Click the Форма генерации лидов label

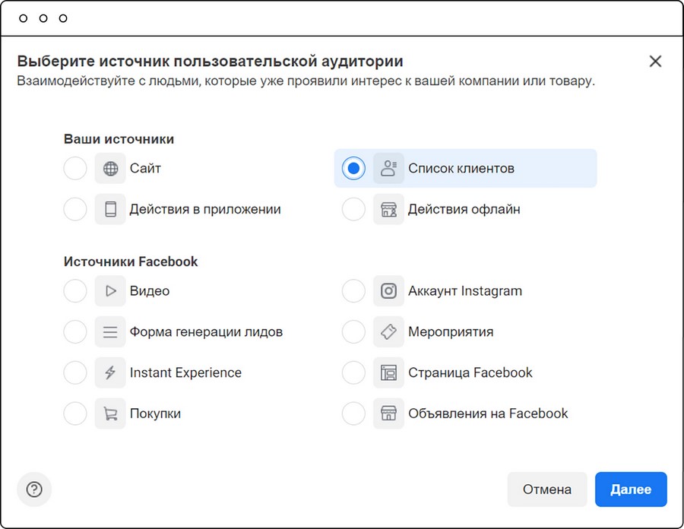pyautogui.click(x=206, y=332)
